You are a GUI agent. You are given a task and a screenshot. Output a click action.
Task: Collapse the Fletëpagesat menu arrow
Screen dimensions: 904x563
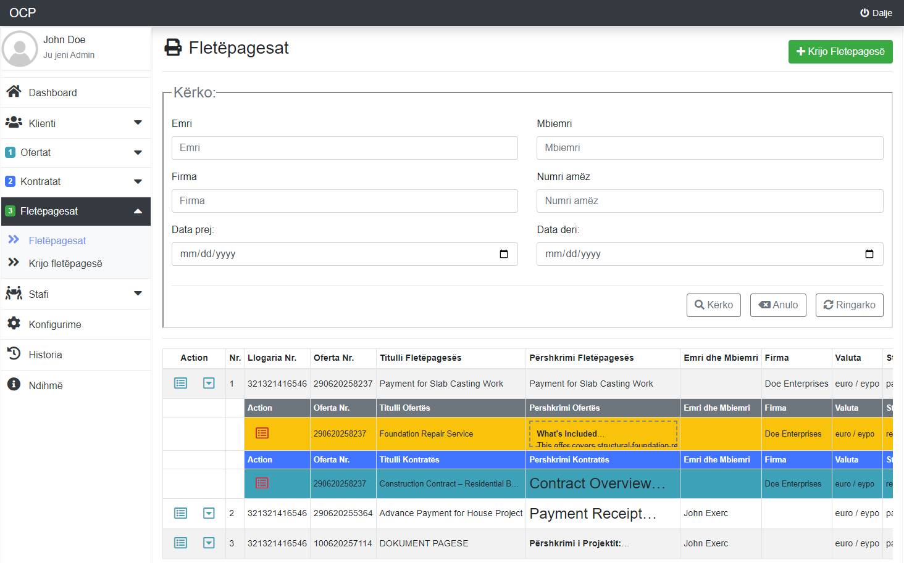[138, 211]
